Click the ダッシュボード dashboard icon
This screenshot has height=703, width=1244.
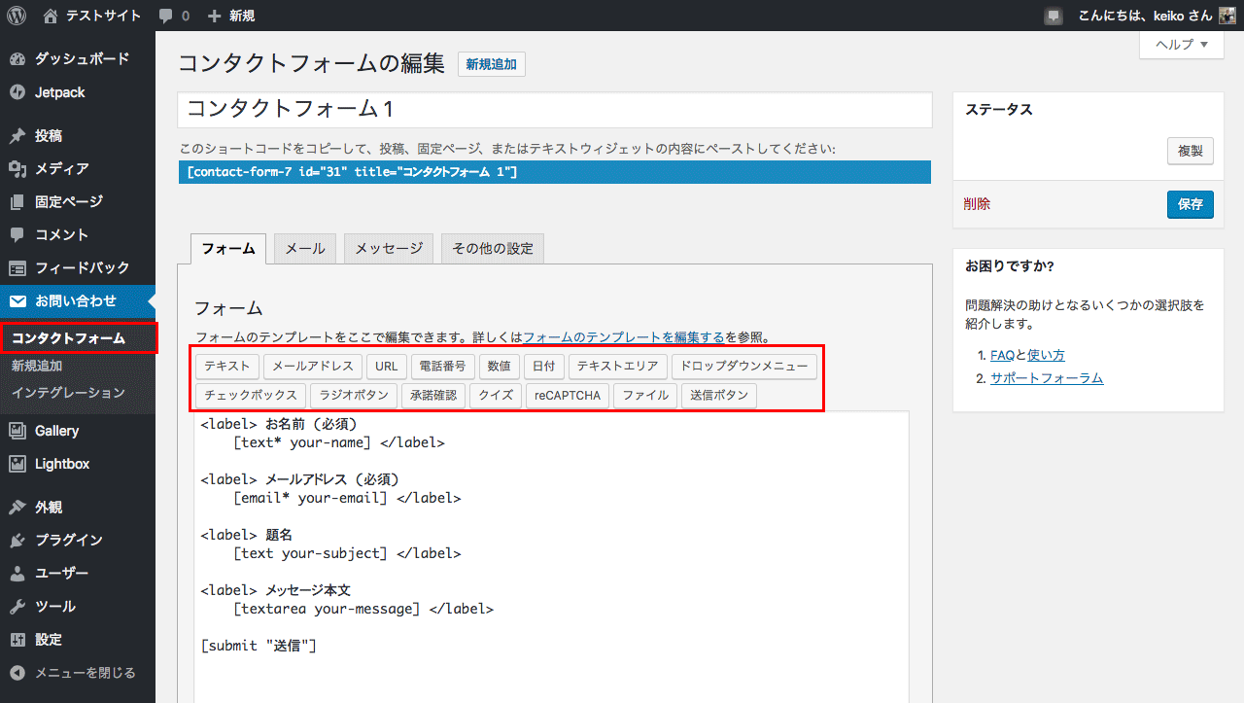[x=17, y=59]
